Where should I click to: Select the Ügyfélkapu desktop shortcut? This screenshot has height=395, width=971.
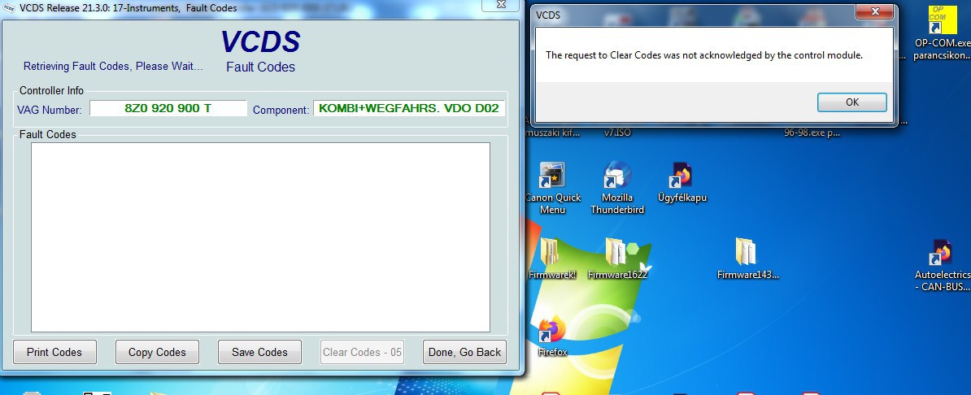(x=681, y=183)
